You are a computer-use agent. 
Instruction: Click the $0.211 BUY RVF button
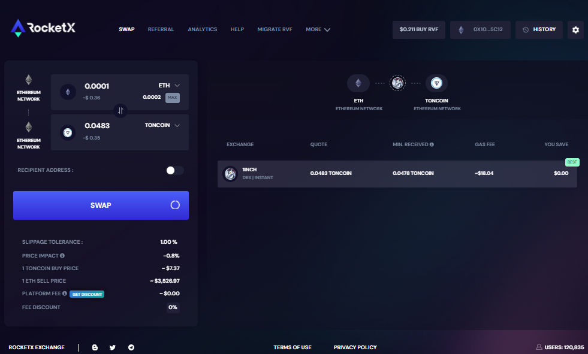(x=419, y=29)
